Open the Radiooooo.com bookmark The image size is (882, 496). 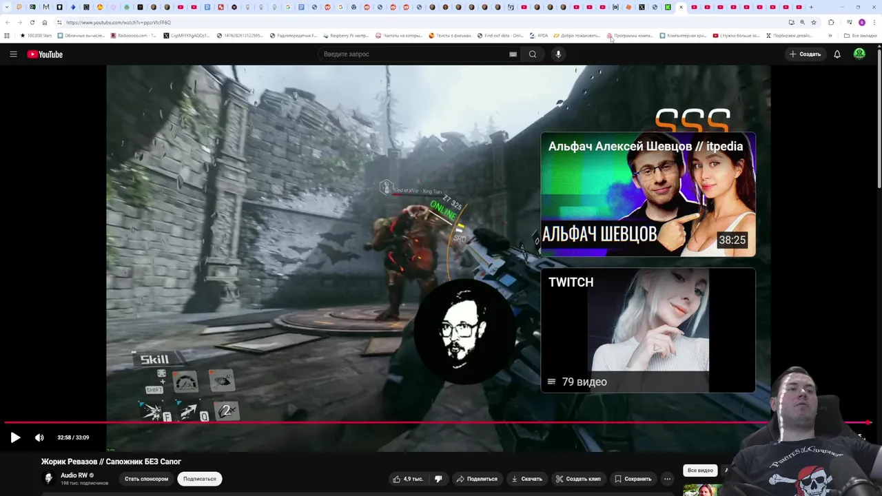pos(134,35)
